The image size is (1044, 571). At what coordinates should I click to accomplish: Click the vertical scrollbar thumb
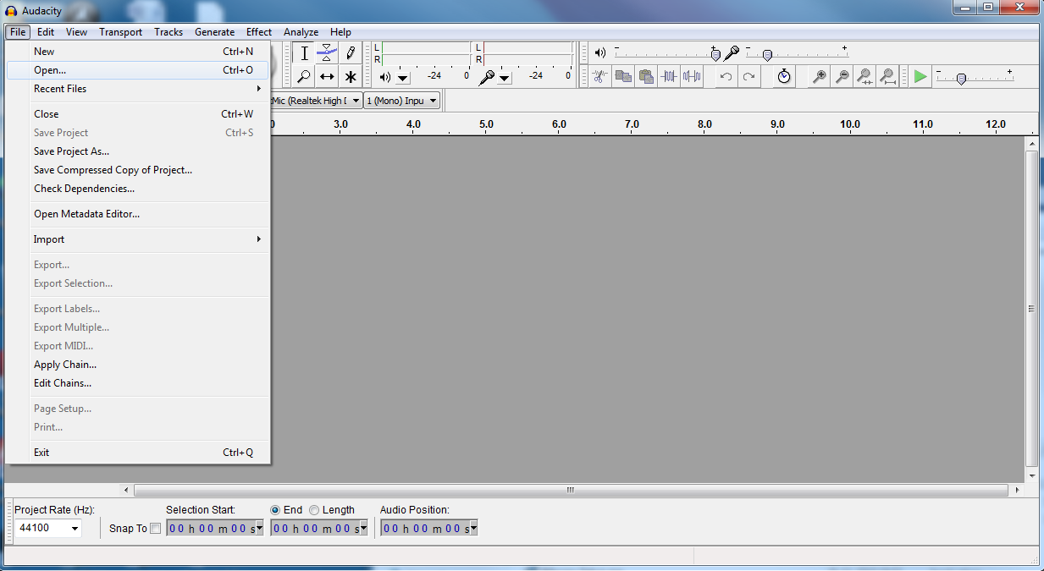[x=1031, y=309]
